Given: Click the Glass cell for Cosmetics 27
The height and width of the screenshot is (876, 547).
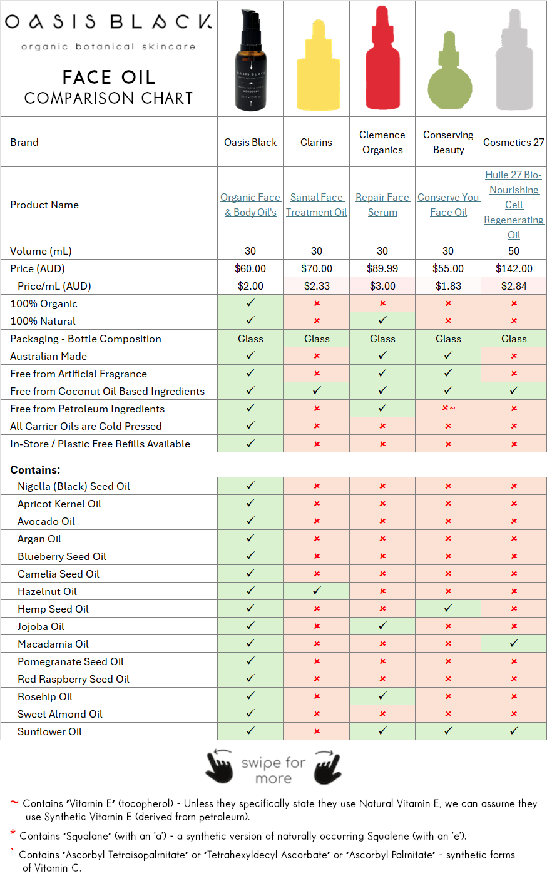Looking at the screenshot, I should [514, 339].
